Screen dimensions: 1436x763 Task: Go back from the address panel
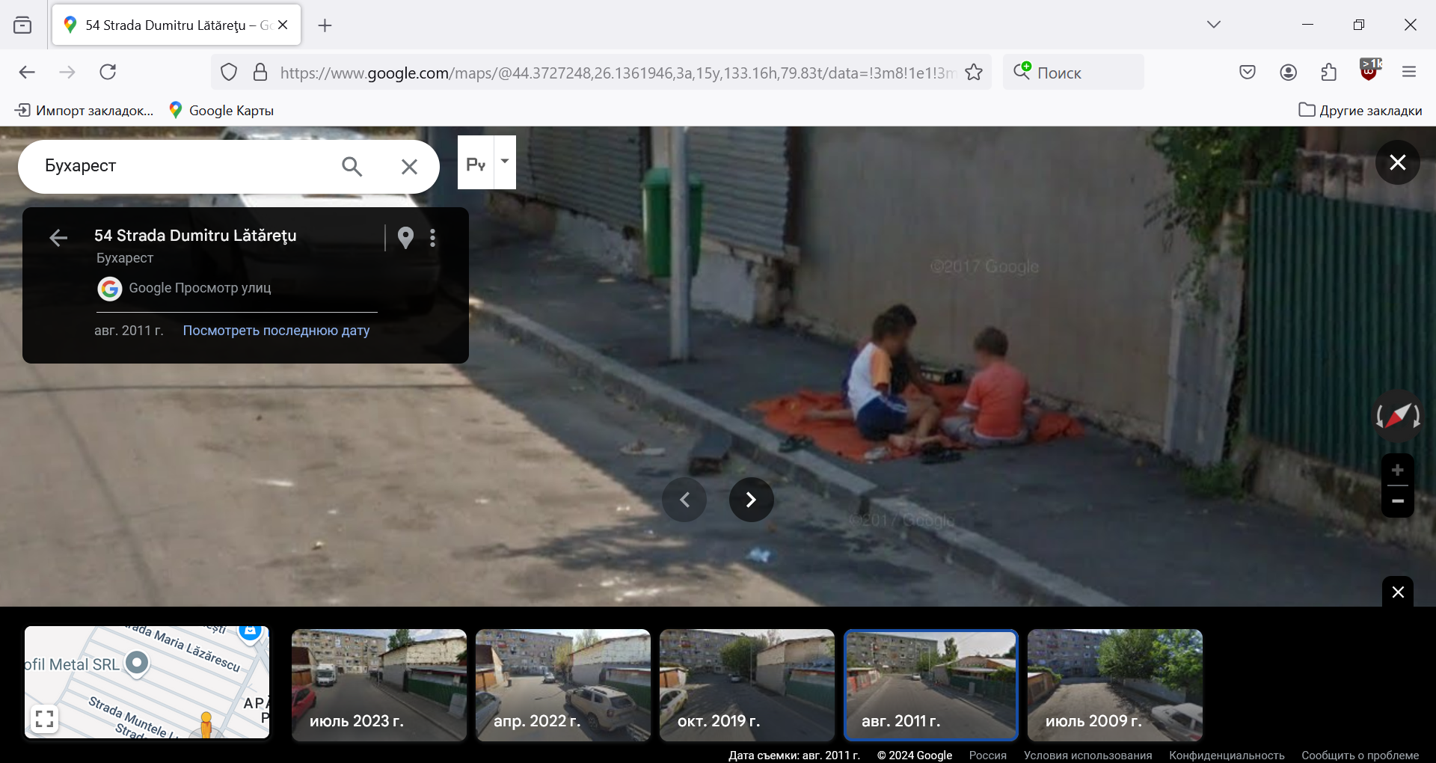click(58, 238)
